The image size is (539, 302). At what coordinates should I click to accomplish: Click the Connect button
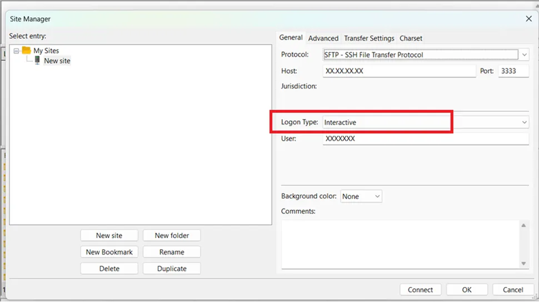421,290
